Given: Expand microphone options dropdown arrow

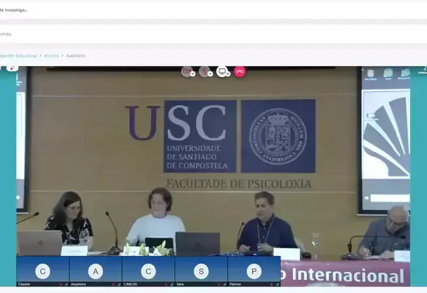Looking at the screenshot, I should 211,74.
